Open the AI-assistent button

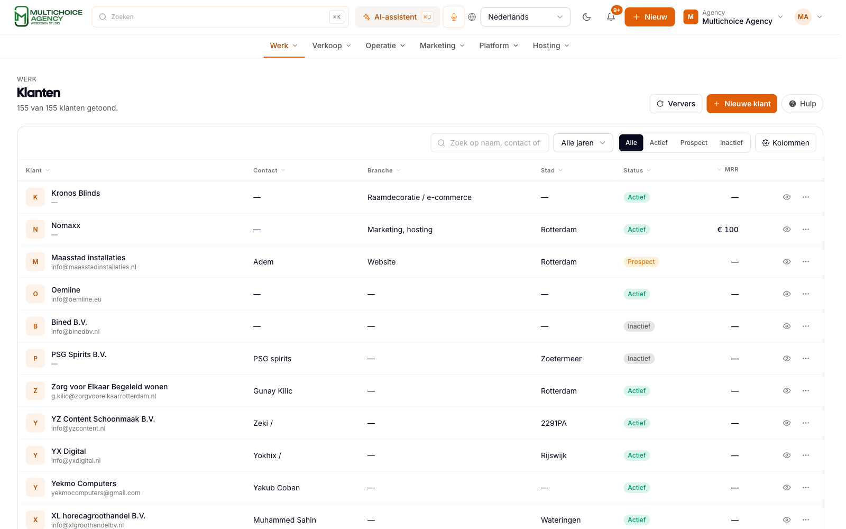coord(398,17)
